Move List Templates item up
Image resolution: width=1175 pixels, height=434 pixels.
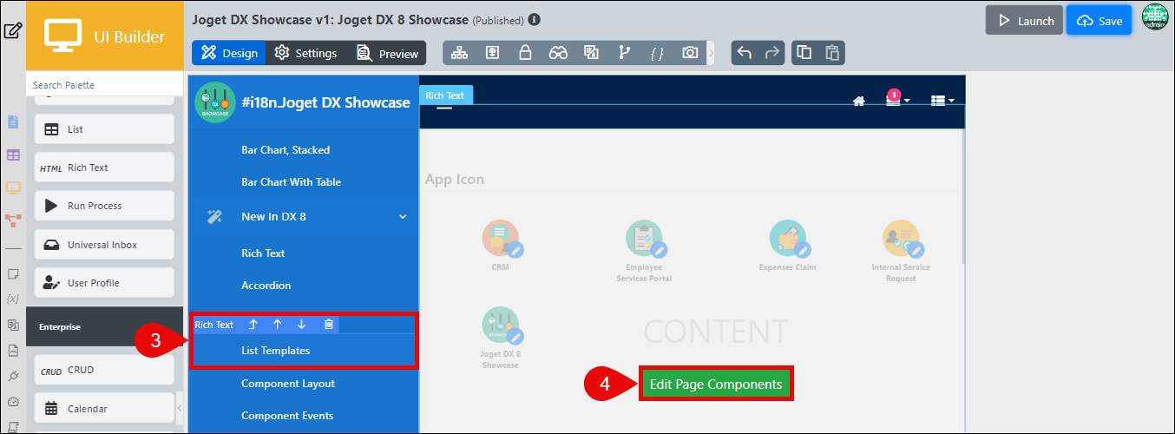[278, 325]
